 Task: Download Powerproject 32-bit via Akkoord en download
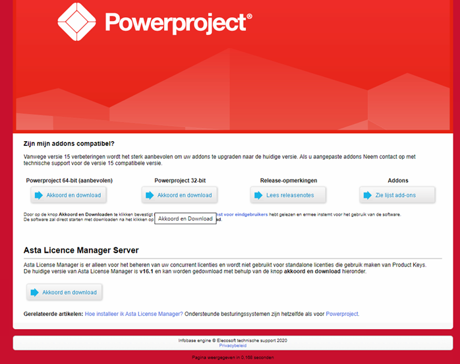pos(179,195)
